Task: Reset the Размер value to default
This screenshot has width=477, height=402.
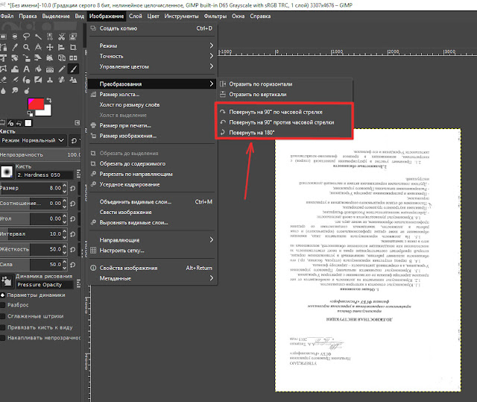Action: click(x=73, y=189)
